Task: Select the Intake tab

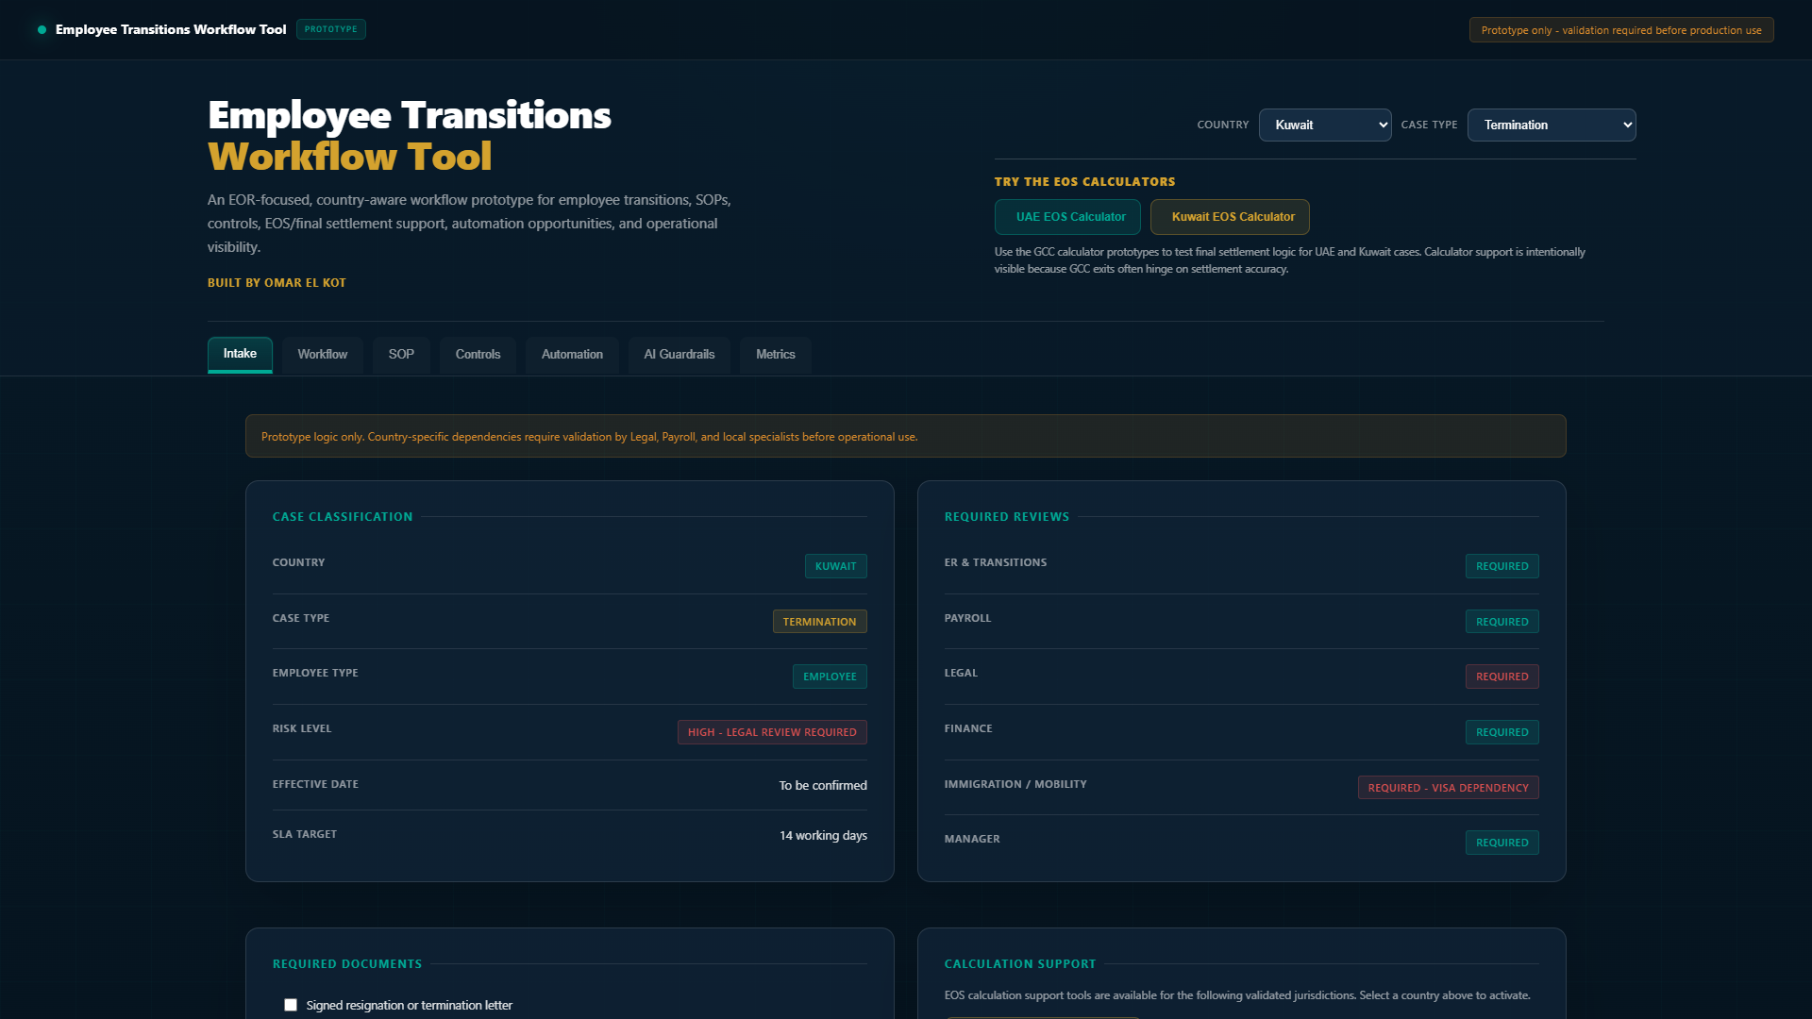Action: click(240, 354)
